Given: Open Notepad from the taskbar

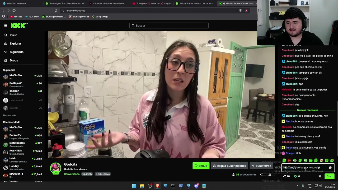Looking at the screenshot, I should tap(204, 186).
